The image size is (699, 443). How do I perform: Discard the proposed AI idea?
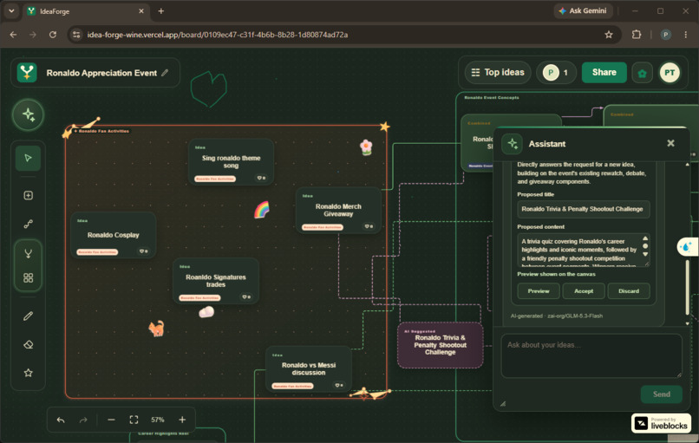click(629, 291)
